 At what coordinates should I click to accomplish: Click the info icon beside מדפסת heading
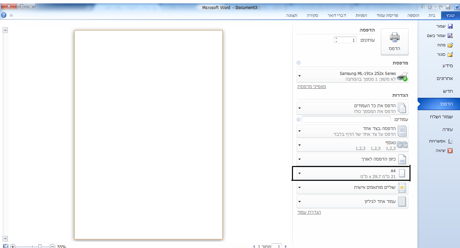[298, 63]
